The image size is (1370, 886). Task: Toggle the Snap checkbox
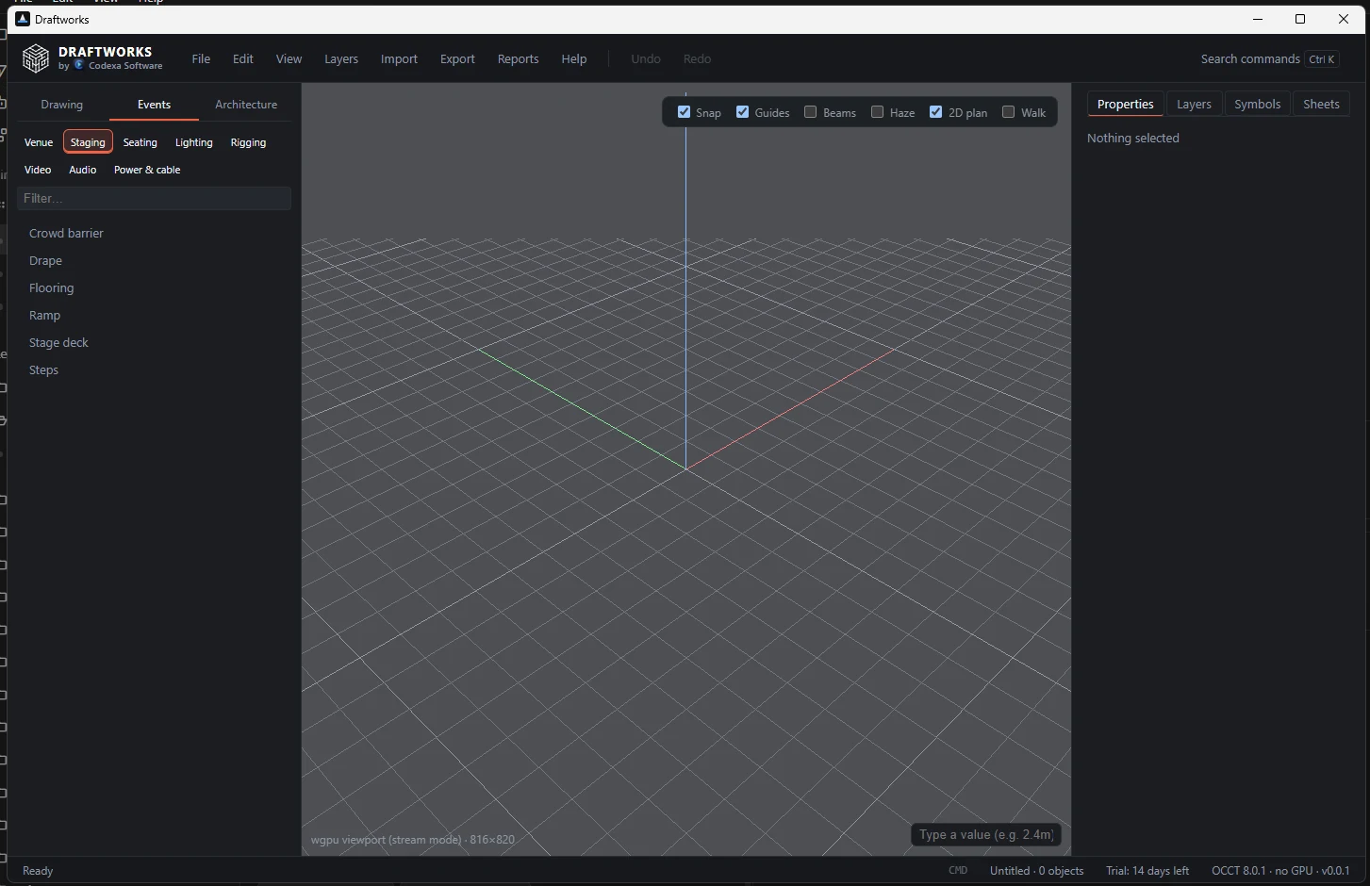pyautogui.click(x=685, y=112)
